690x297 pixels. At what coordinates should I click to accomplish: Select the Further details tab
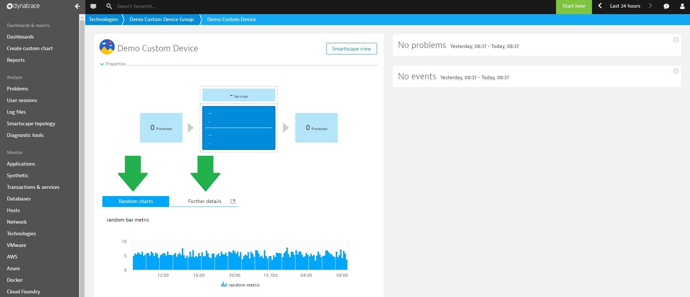pyautogui.click(x=205, y=202)
